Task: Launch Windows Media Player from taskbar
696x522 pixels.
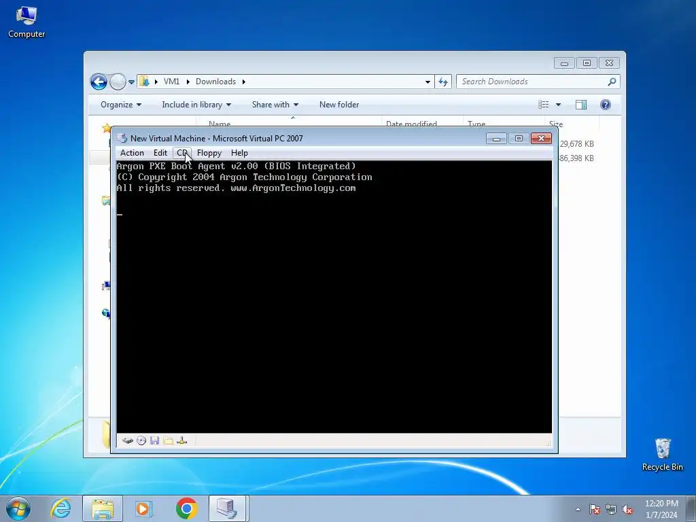Action: tap(143, 508)
